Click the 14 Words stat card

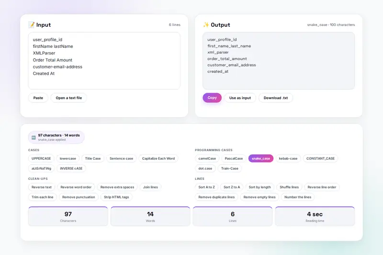(x=150, y=216)
